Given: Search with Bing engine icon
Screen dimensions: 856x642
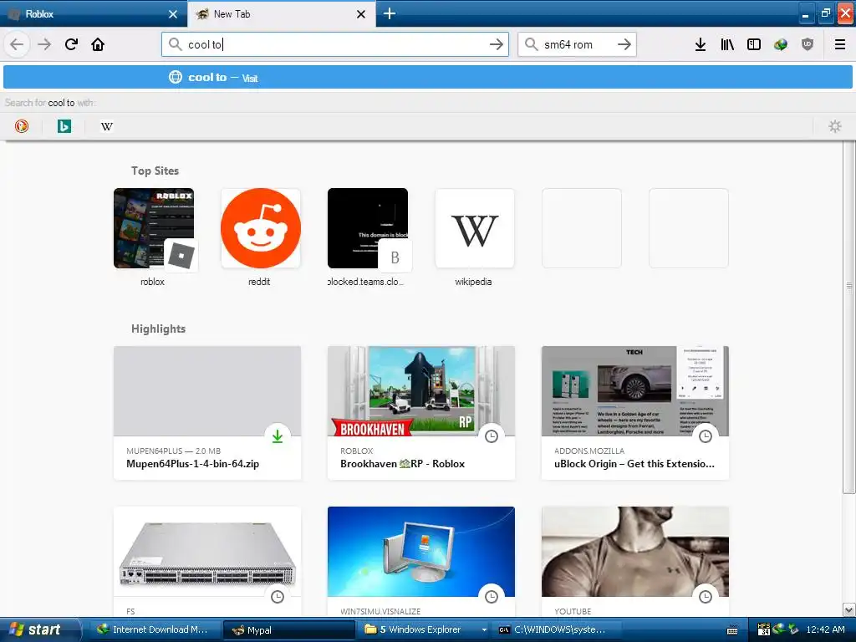Looking at the screenshot, I should point(64,126).
